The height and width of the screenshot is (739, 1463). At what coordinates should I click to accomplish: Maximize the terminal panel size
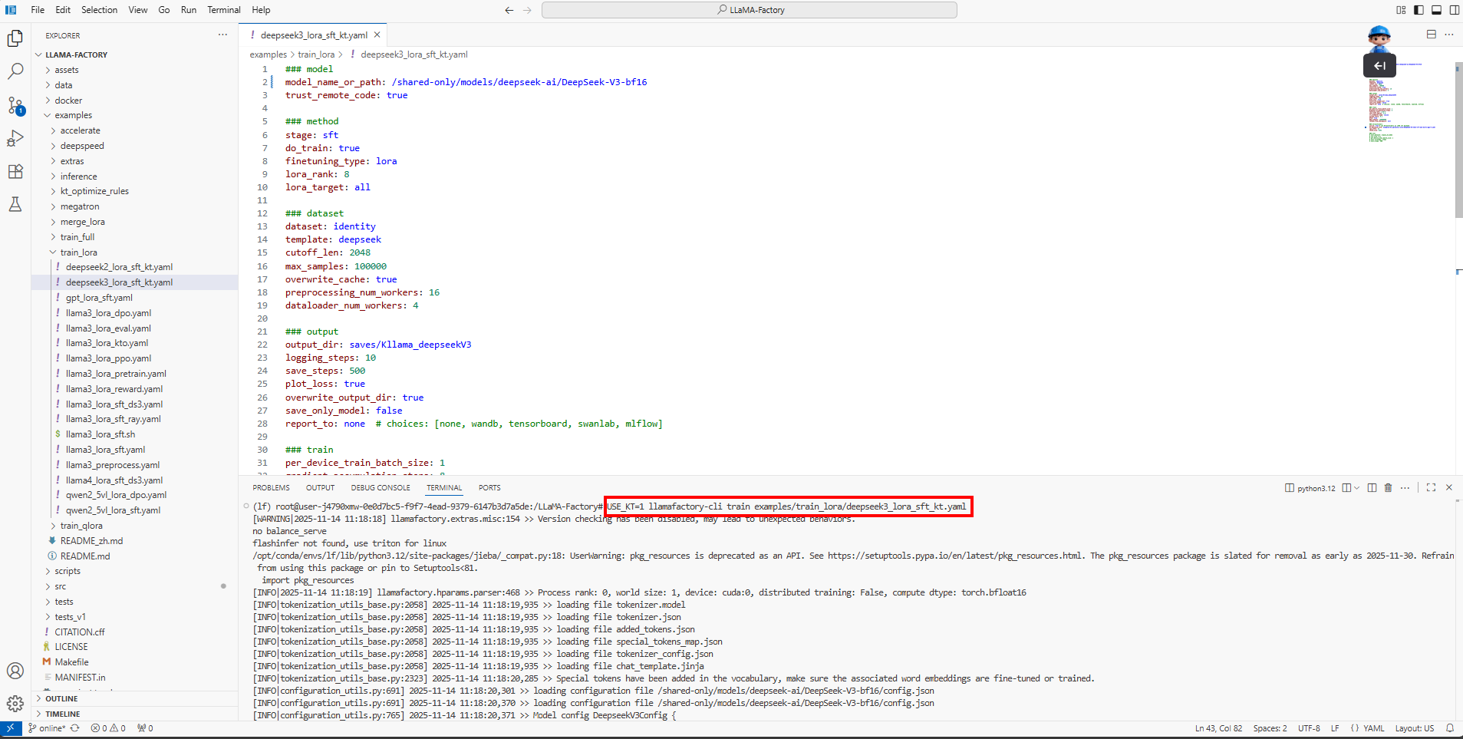(x=1431, y=488)
